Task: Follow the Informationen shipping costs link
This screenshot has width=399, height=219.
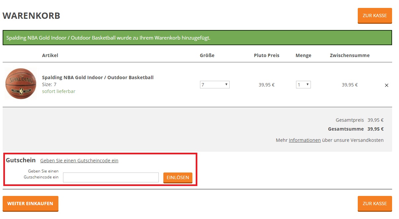Action: pyautogui.click(x=305, y=140)
